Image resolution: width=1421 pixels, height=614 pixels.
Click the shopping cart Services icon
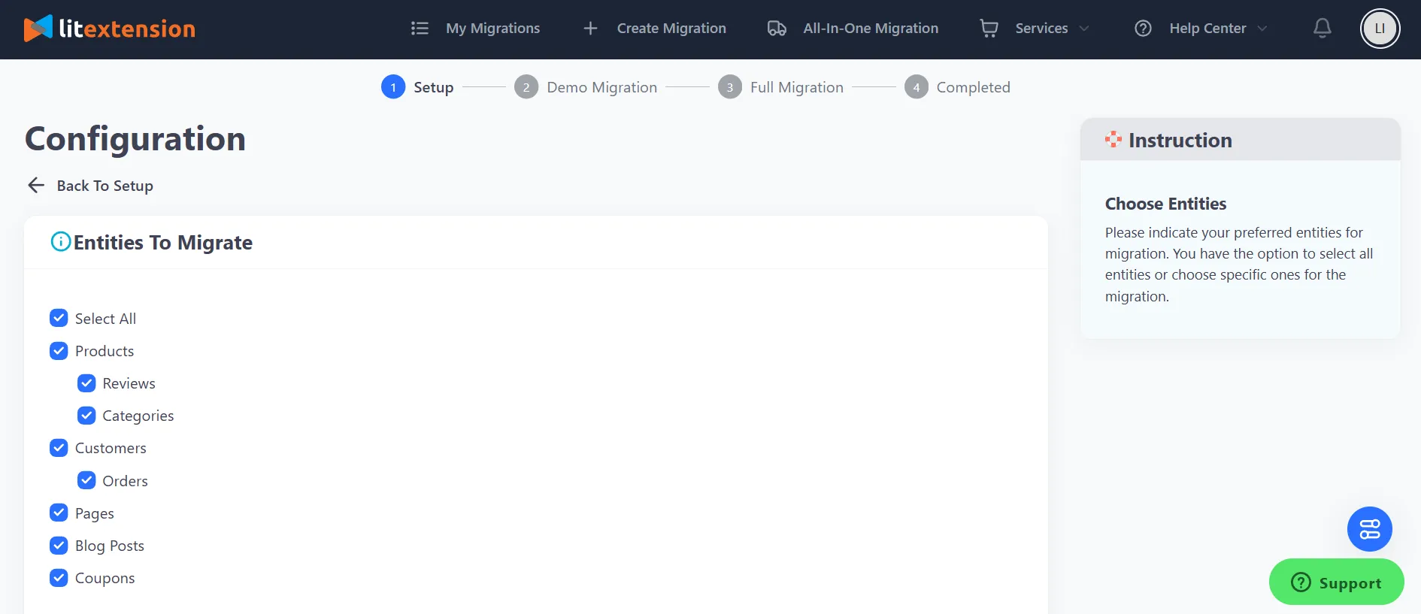tap(989, 29)
